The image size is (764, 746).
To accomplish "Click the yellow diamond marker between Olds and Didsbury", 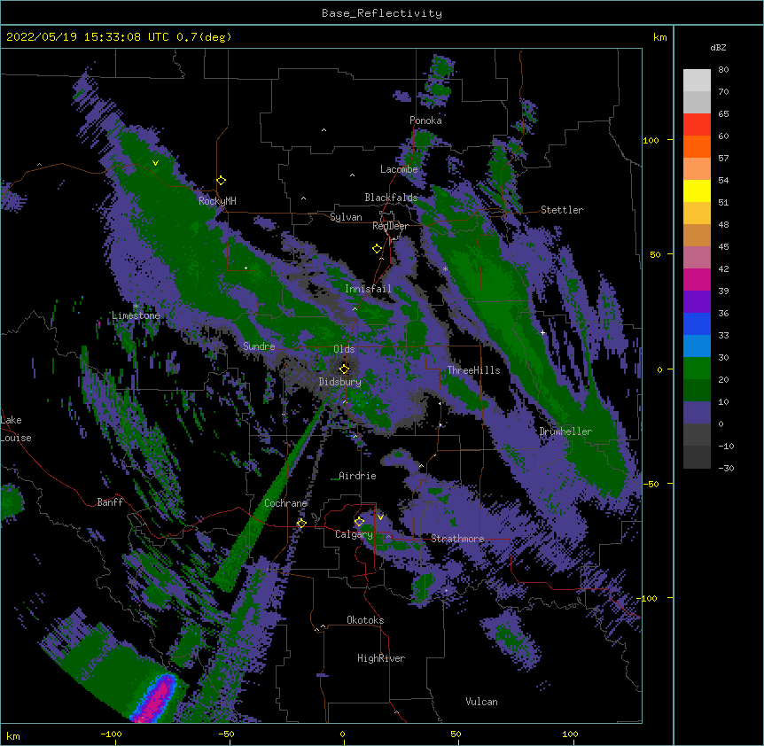I will 345,369.
